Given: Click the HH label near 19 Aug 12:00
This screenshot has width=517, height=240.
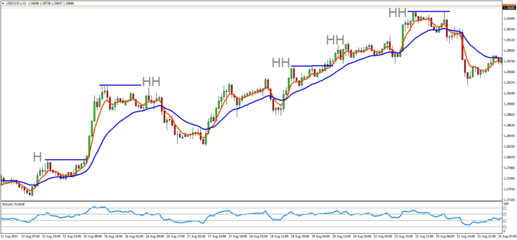Looking at the screenshot, I should point(335,40).
